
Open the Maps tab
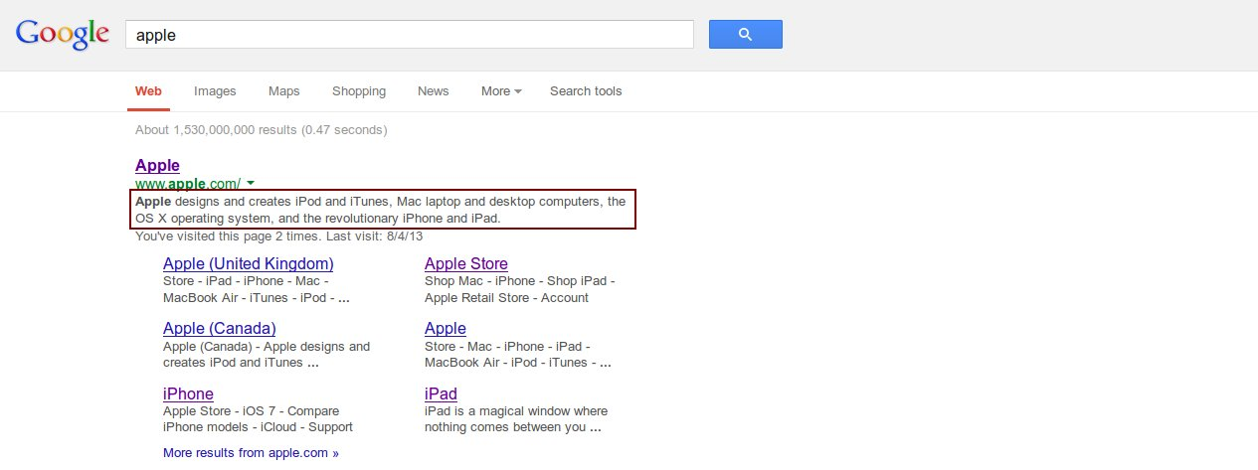coord(283,91)
